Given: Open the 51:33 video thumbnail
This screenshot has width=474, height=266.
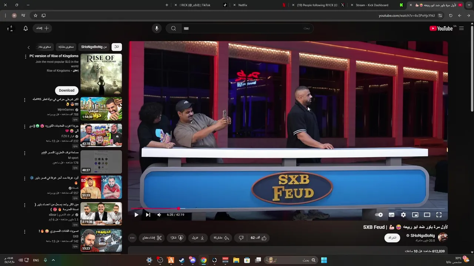Looking at the screenshot, I should click(101, 187).
